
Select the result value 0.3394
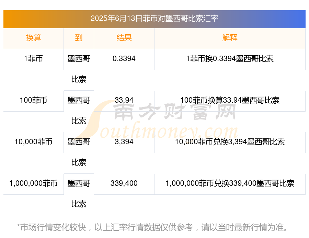(x=124, y=59)
